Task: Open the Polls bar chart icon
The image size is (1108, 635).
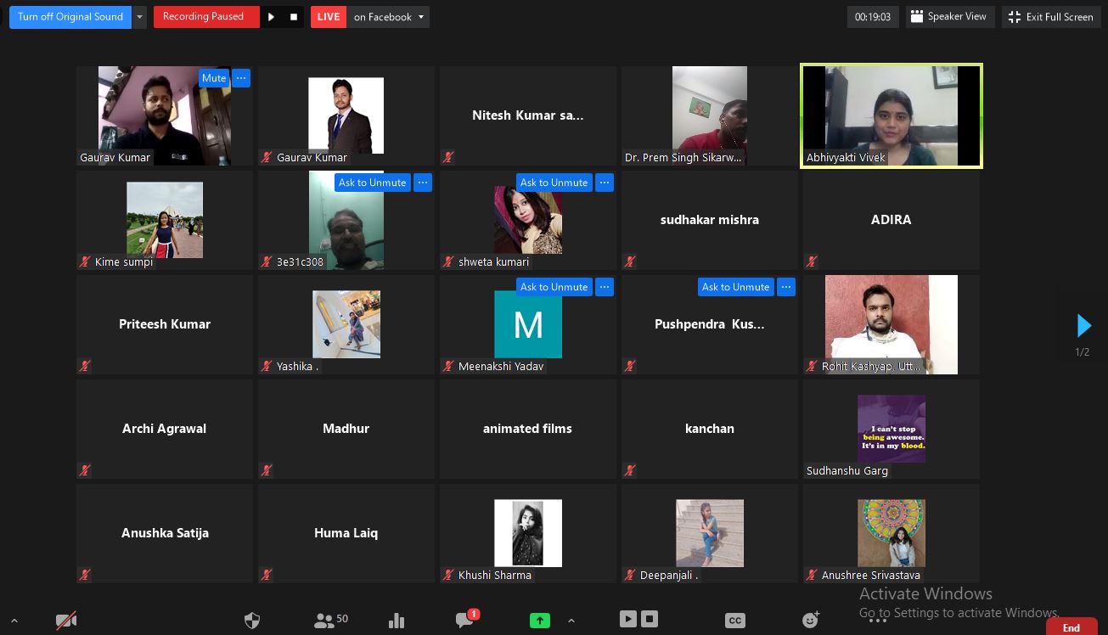Action: point(397,621)
